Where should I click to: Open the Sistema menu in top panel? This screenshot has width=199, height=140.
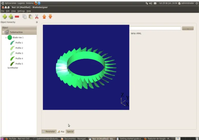coord(30,3)
